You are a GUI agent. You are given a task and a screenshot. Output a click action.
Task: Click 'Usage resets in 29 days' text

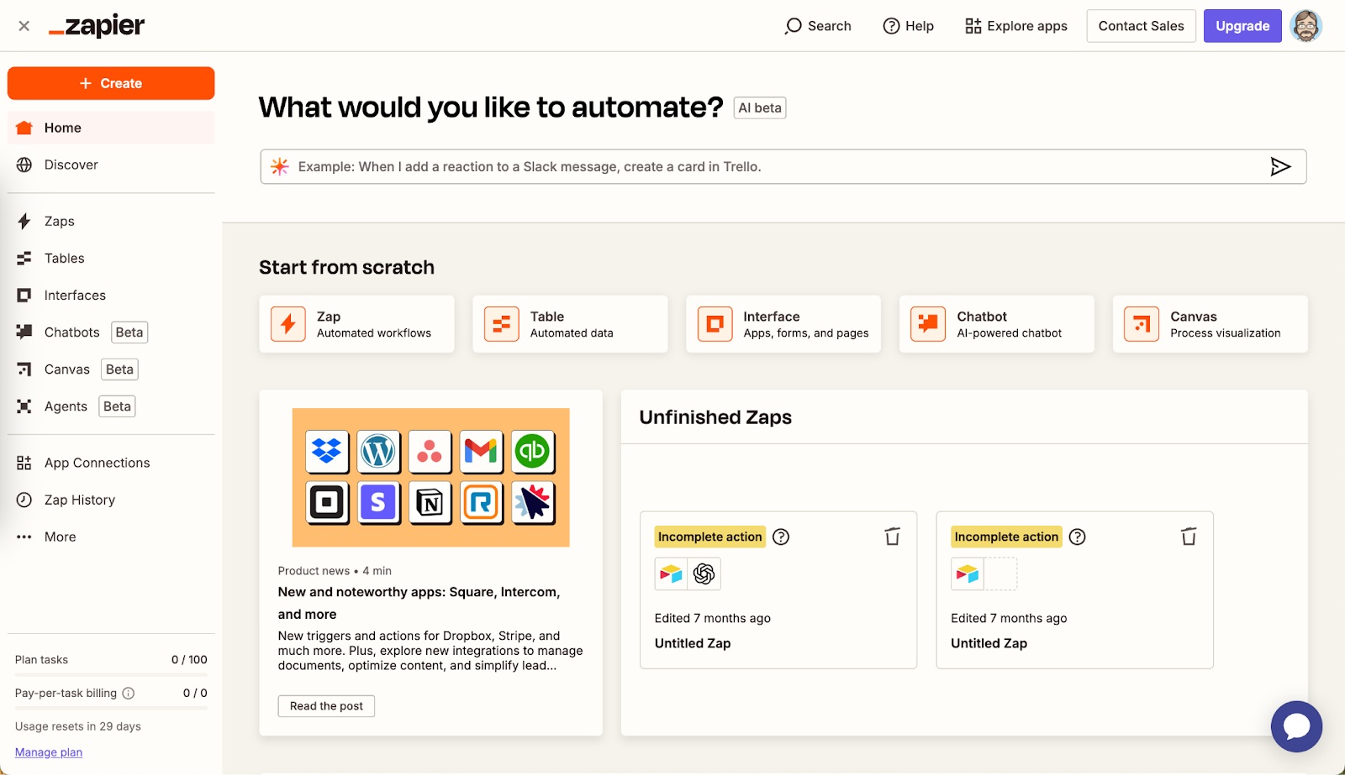click(x=78, y=726)
